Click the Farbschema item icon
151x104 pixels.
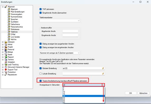coord(9,24)
